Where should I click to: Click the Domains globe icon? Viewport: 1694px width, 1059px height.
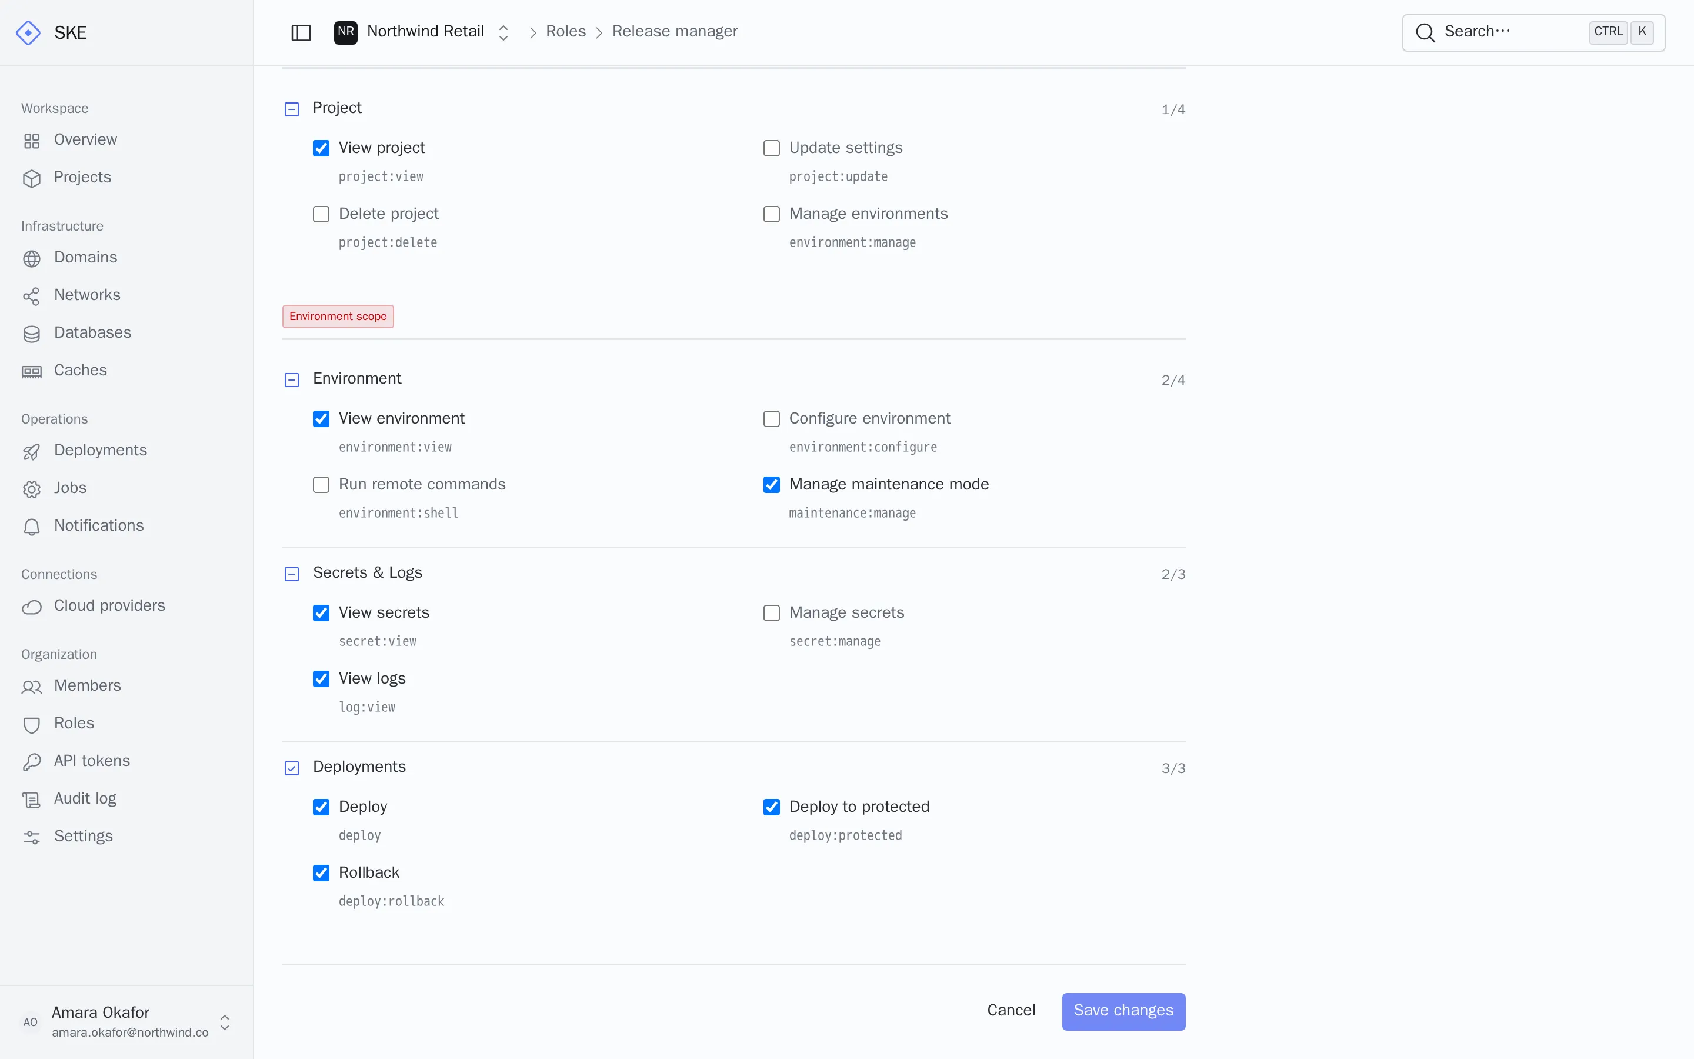tap(32, 258)
